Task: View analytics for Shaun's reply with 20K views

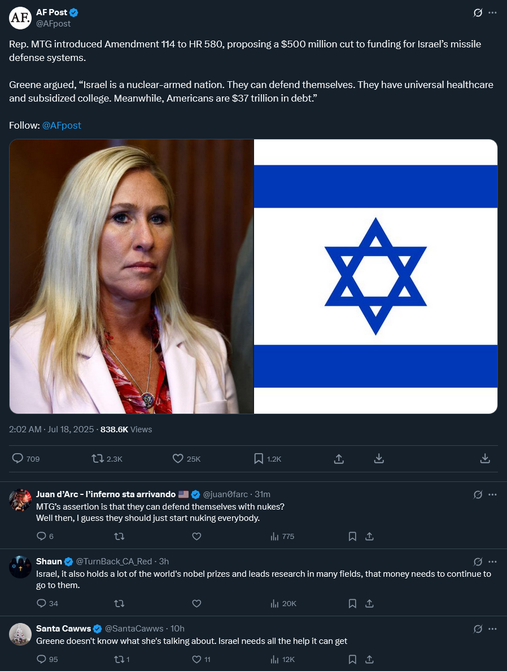Action: 283,603
